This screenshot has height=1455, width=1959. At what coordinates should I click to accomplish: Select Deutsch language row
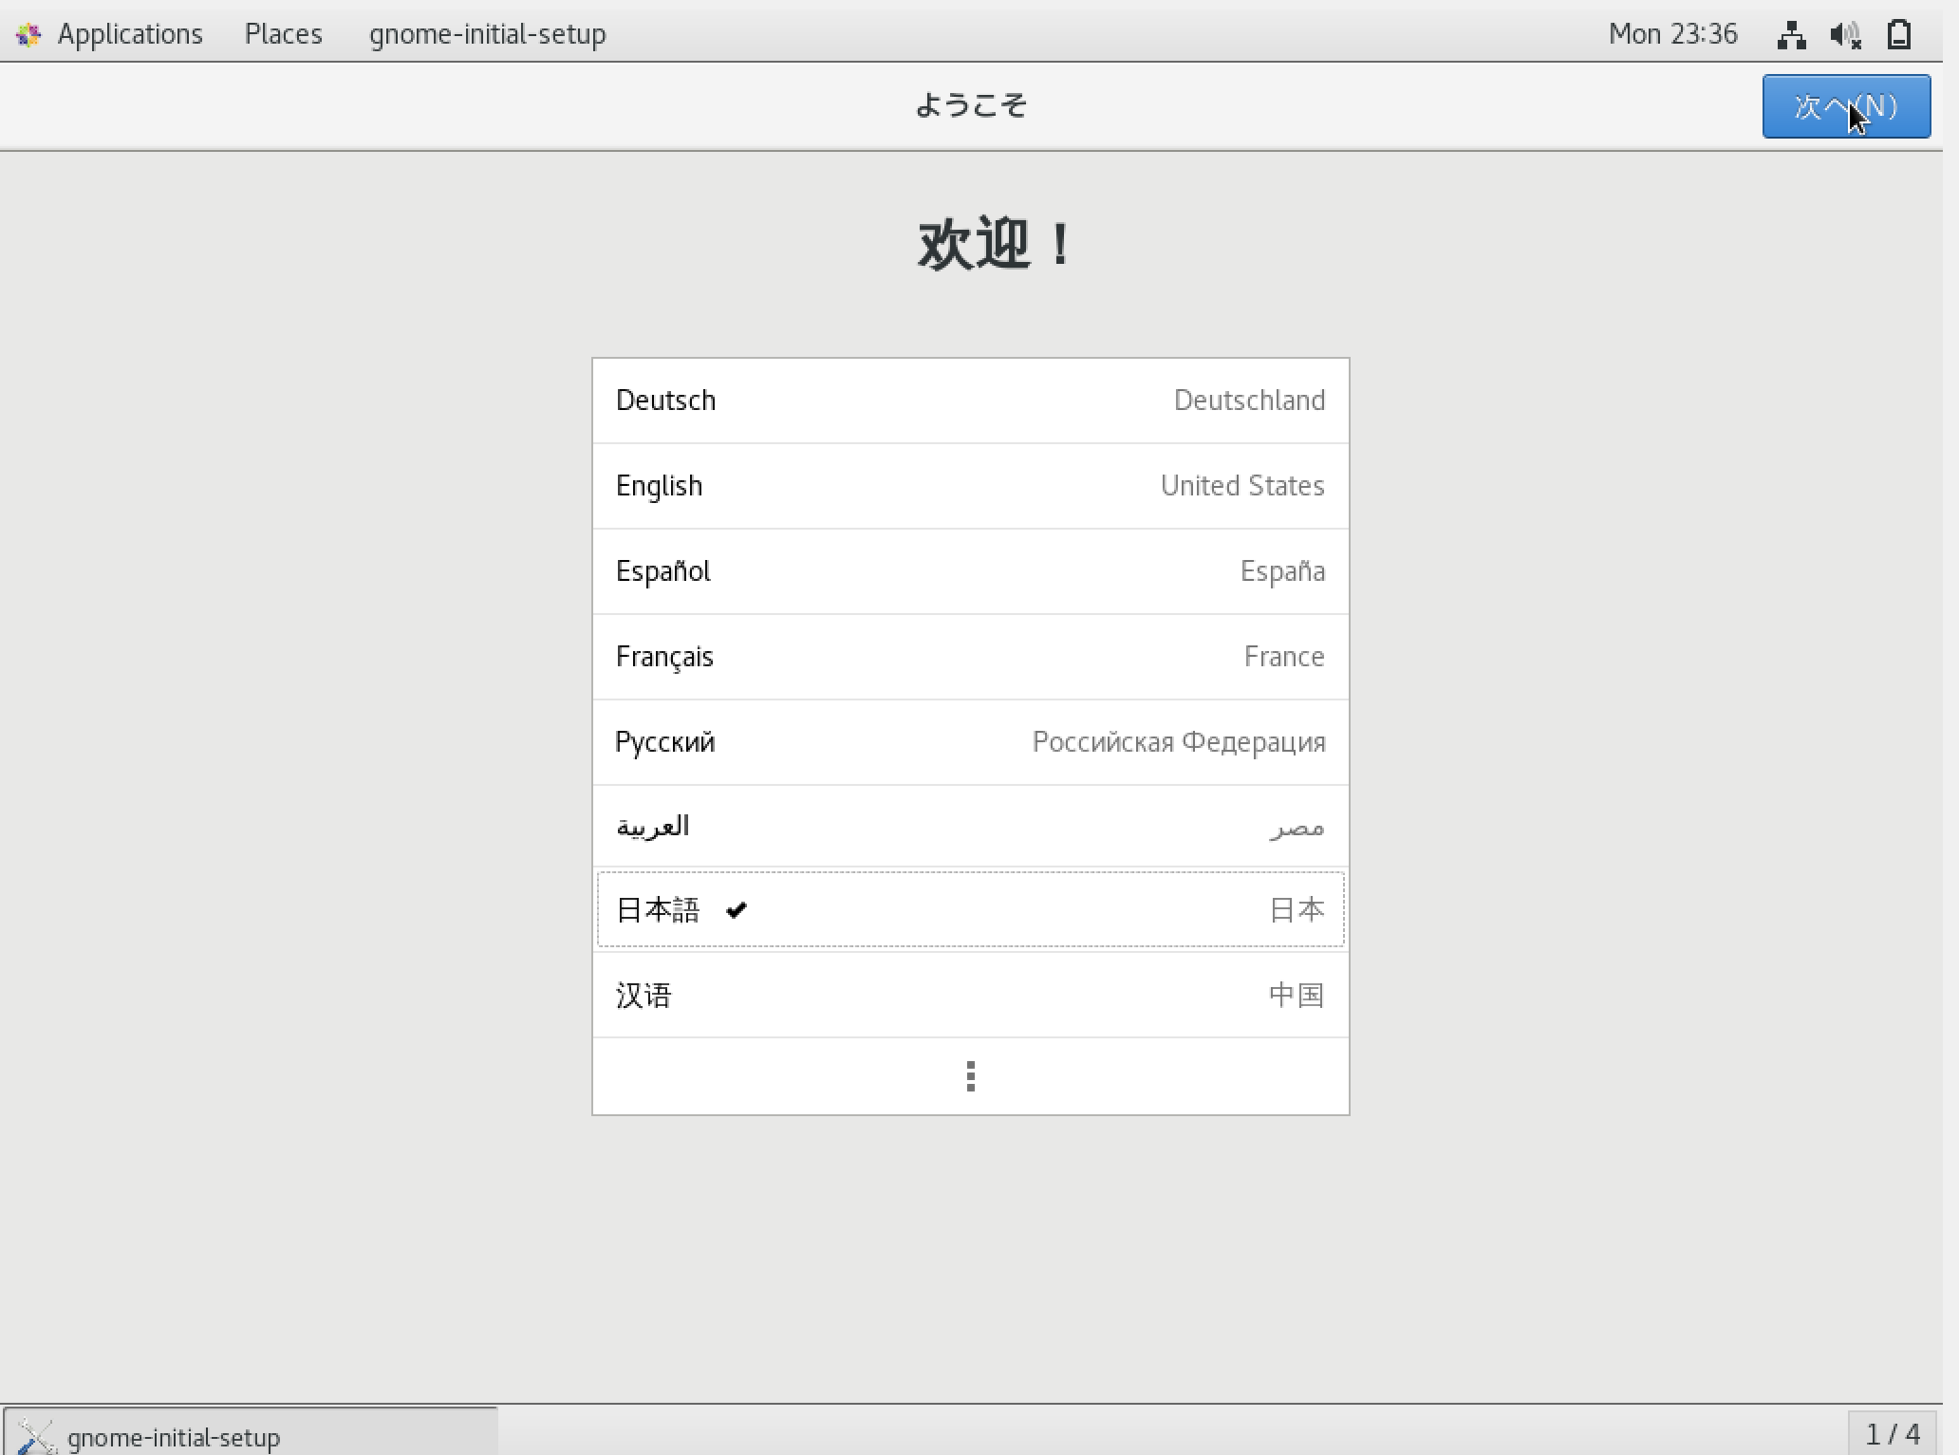pos(970,401)
